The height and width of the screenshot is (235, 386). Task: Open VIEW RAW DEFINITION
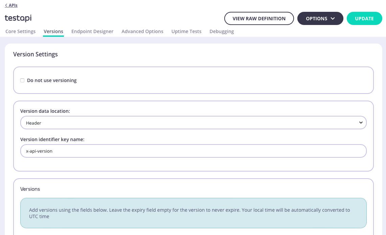[x=259, y=18]
